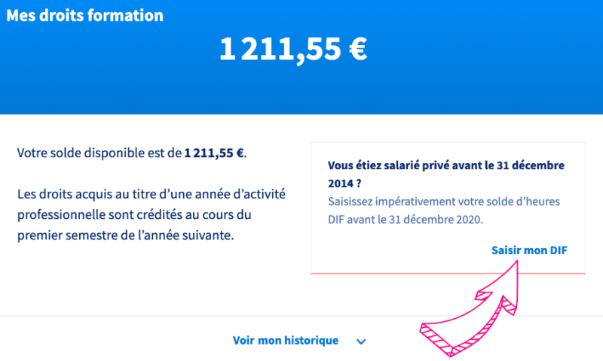This screenshot has width=603, height=361.
Task: Expand history with the chevron down arrow
Action: point(361,341)
